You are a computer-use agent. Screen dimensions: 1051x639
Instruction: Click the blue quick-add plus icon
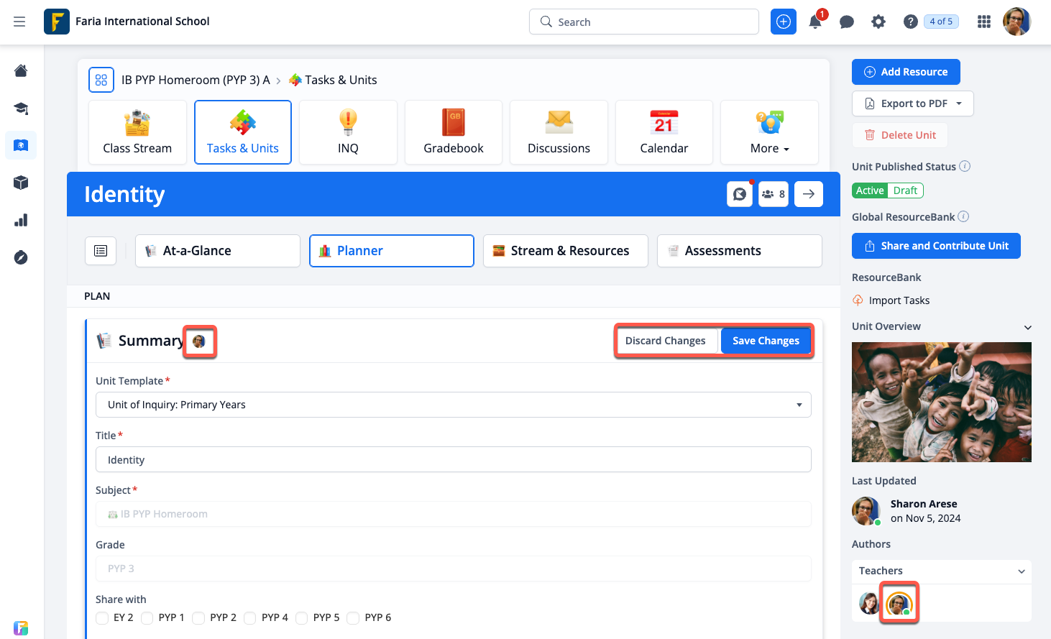[x=783, y=22]
